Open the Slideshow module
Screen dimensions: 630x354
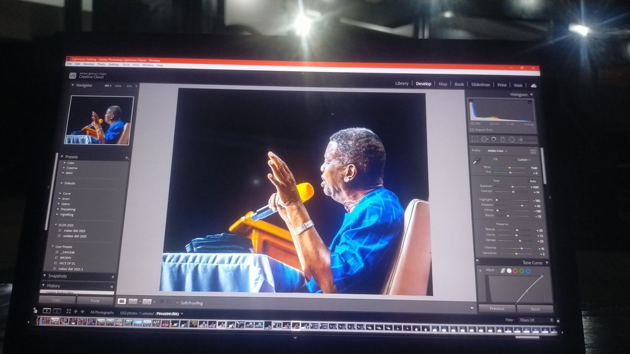tap(480, 84)
